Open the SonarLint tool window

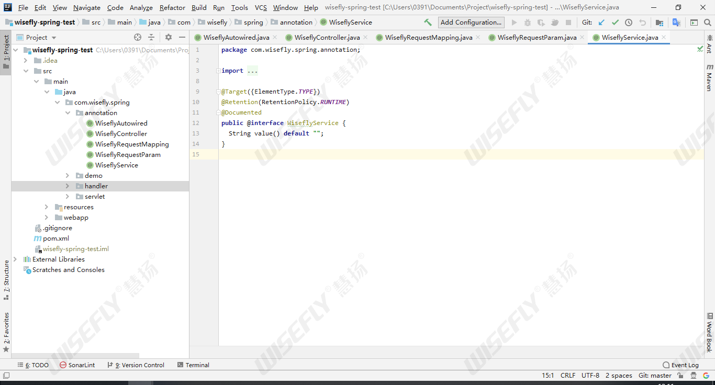77,365
